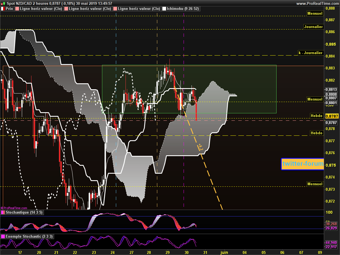Click the 0,8801 price axis value
The width and height of the screenshot is (340, 255).
coord(331,103)
